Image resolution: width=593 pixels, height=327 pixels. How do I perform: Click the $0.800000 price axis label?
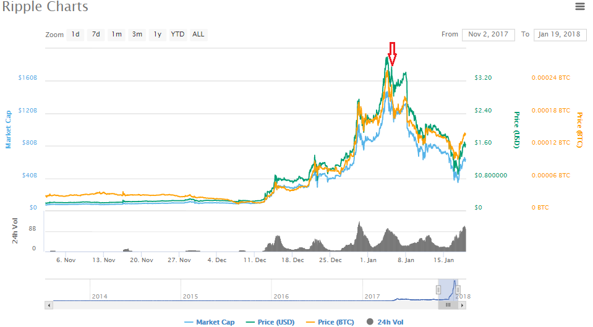click(x=491, y=176)
